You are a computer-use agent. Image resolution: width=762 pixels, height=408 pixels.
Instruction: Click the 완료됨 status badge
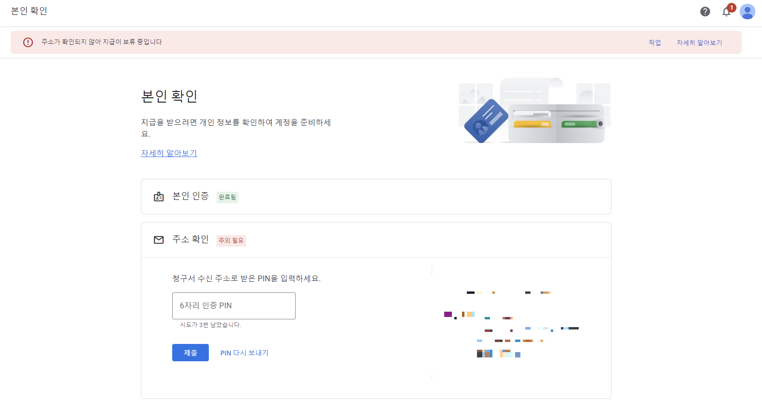click(x=227, y=197)
